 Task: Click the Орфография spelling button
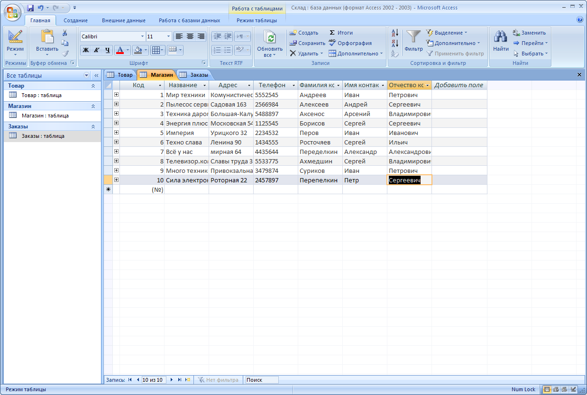[x=350, y=43]
